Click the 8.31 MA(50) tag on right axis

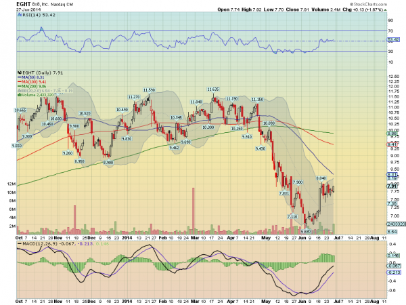click(x=392, y=175)
